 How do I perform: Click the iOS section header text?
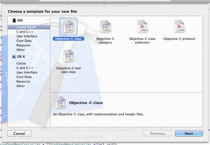click(x=20, y=20)
